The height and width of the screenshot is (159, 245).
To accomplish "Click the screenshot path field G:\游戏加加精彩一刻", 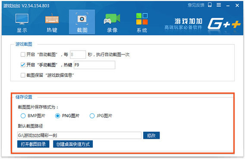I will [x=79, y=135].
